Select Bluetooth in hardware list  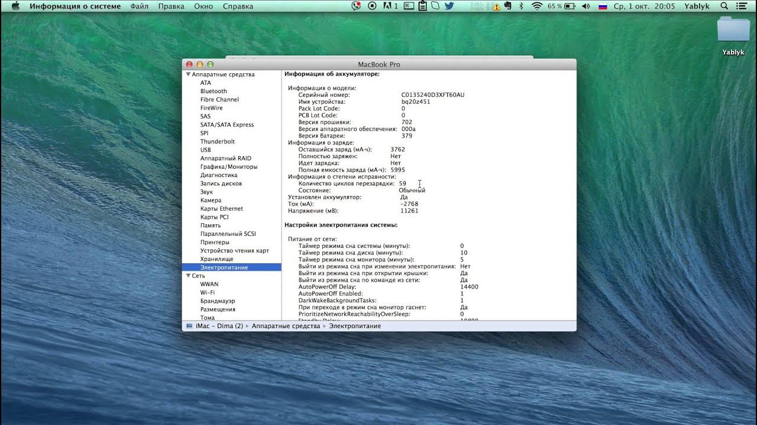[213, 91]
